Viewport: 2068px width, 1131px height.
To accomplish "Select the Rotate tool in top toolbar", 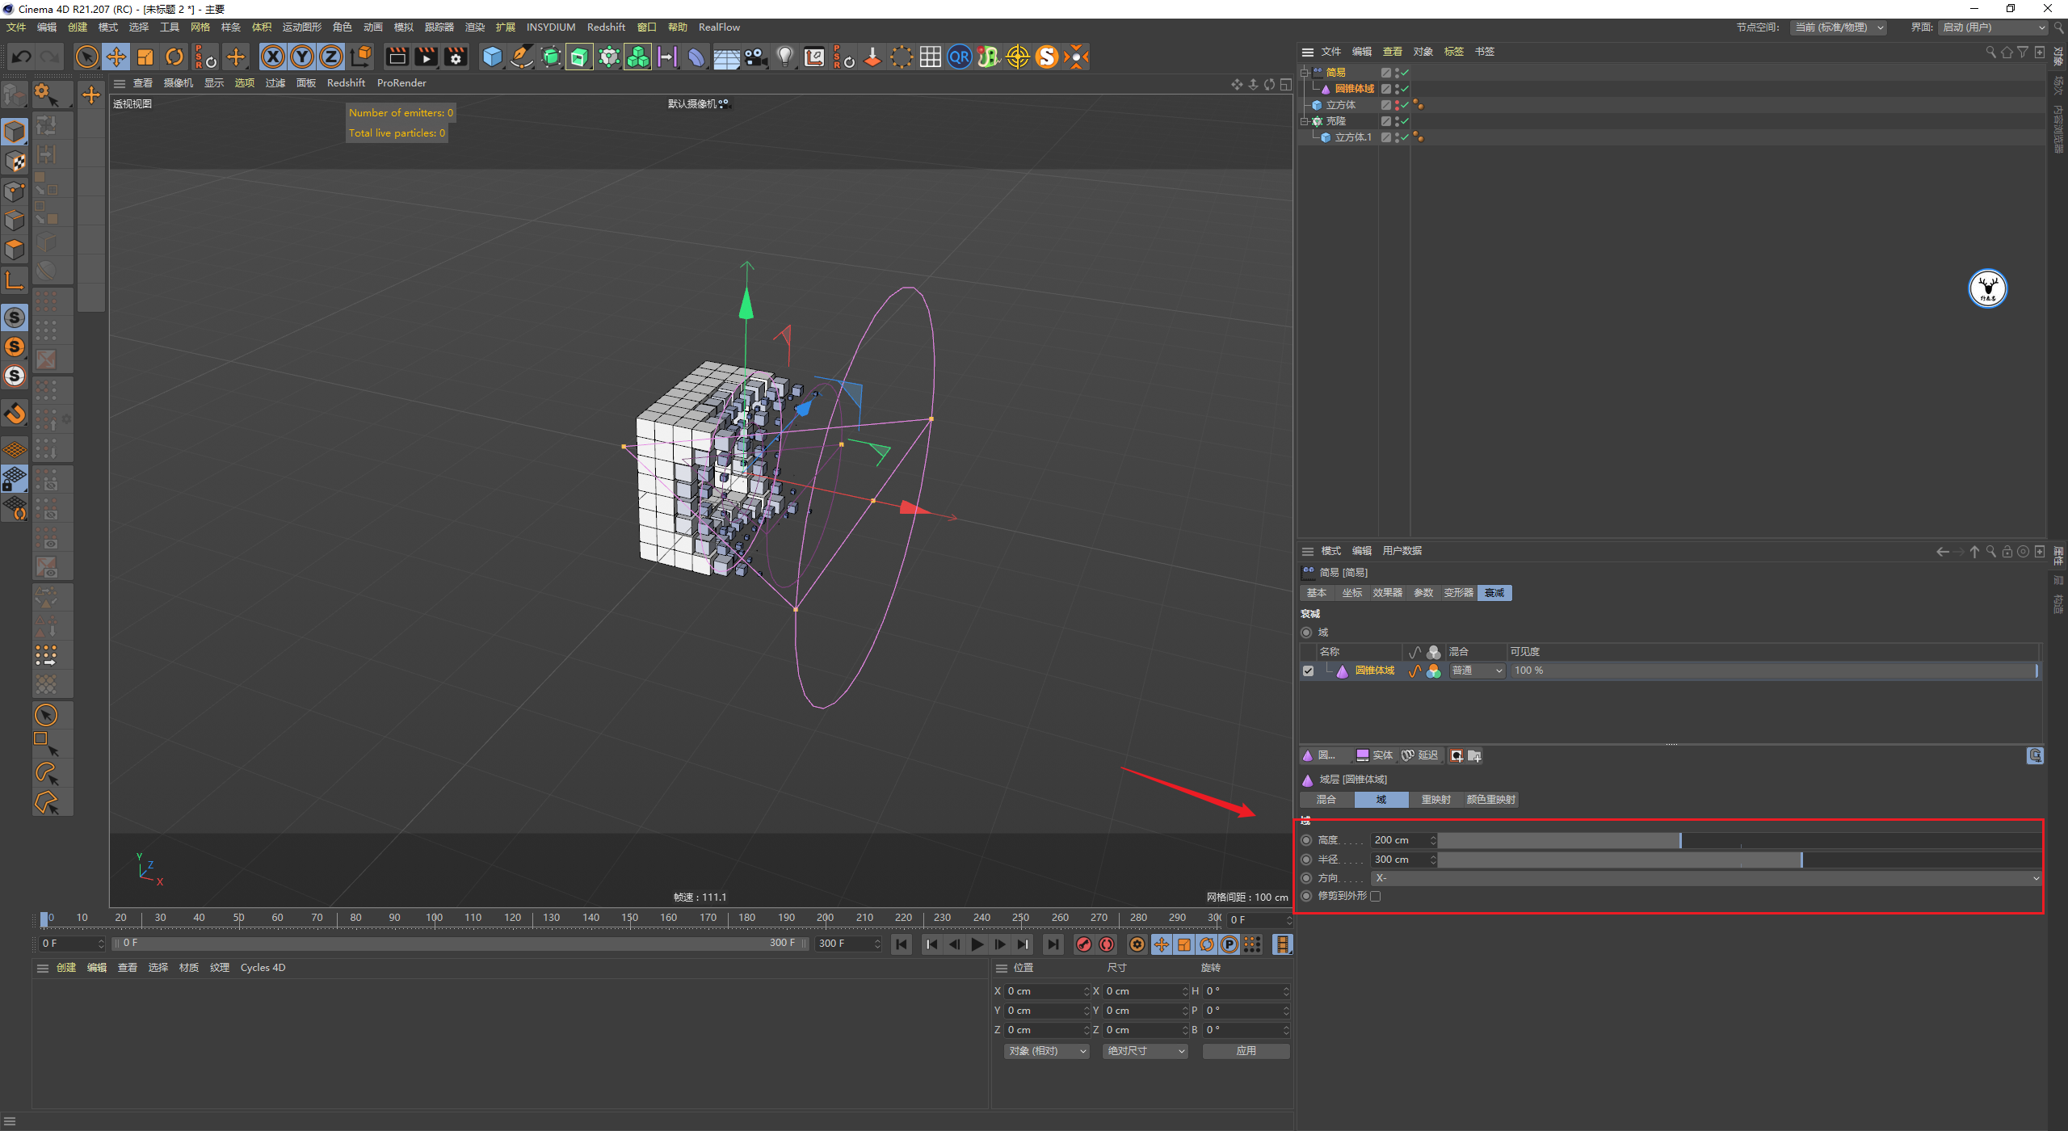I will [x=174, y=57].
